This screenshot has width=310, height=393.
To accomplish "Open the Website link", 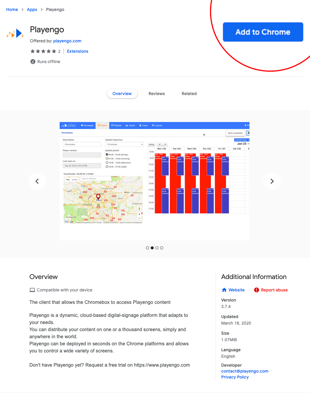I will tap(237, 290).
